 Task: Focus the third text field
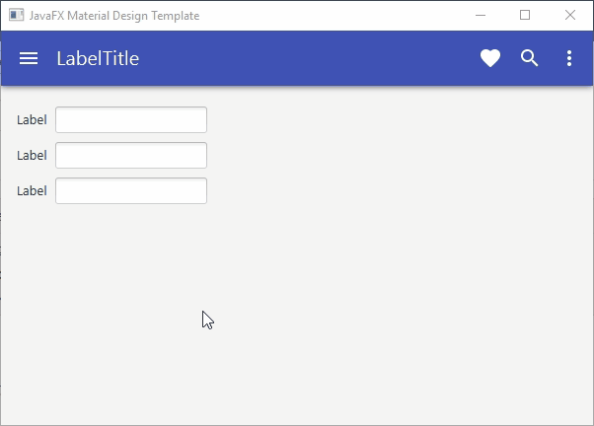131,190
